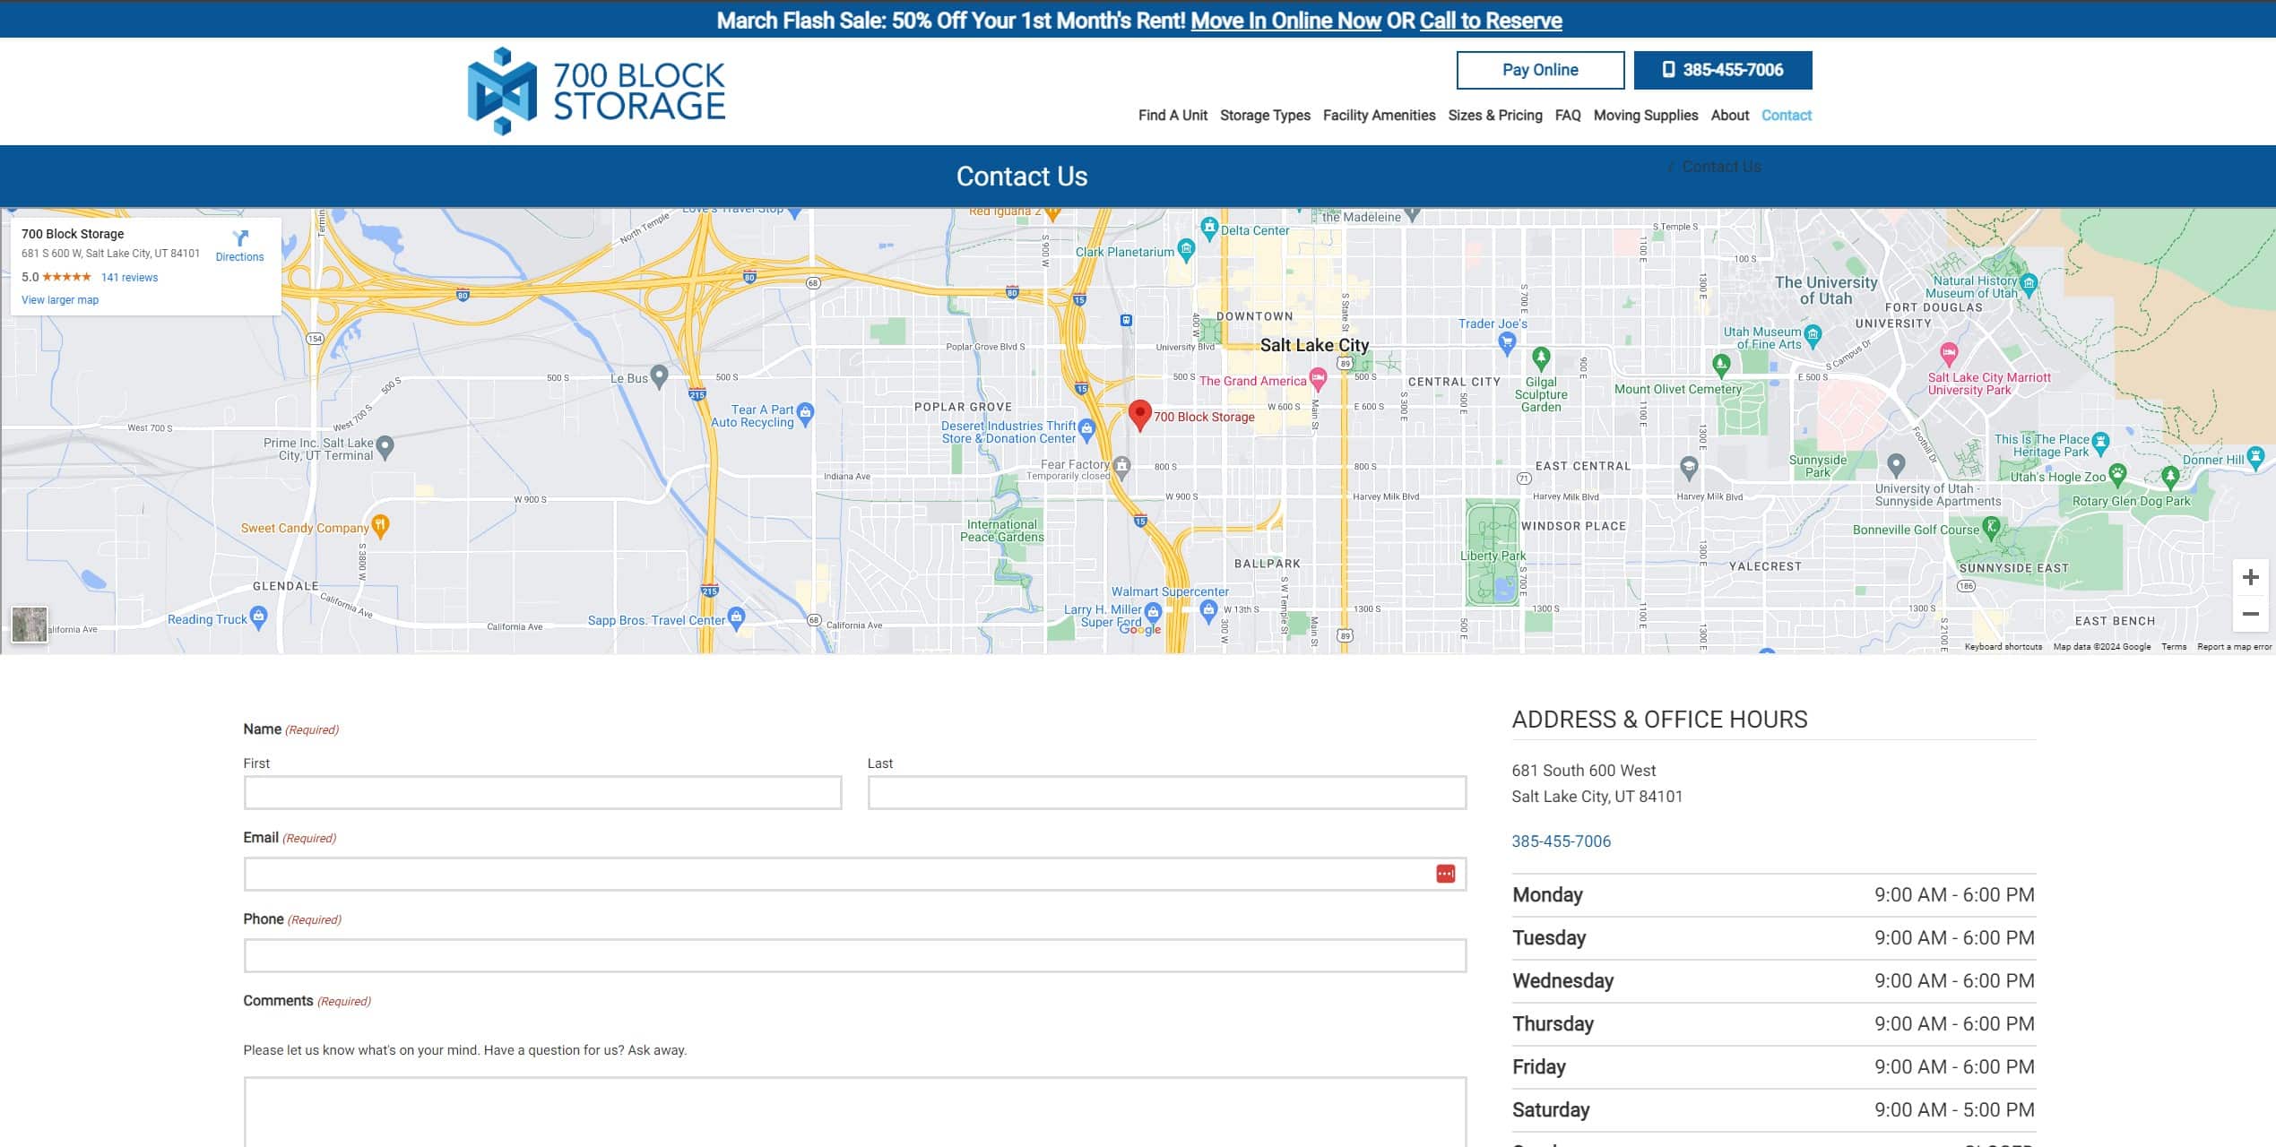The height and width of the screenshot is (1147, 2276).
Task: Click Sapp Bros. Travel Center marker
Action: 737,617
